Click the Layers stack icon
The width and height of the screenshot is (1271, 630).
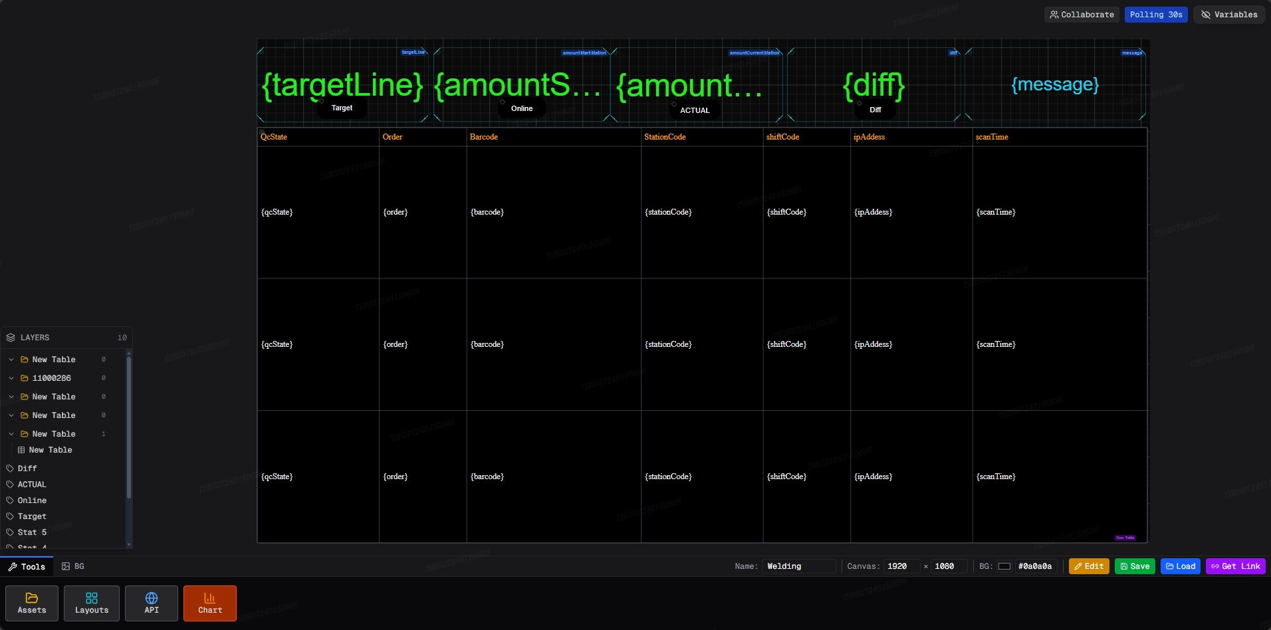pos(11,338)
